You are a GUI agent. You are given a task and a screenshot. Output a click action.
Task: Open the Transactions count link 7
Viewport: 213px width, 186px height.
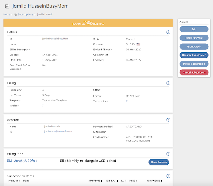tap(127, 101)
